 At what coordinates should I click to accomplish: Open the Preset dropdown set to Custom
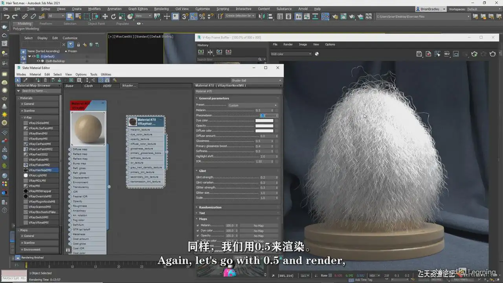click(252, 105)
